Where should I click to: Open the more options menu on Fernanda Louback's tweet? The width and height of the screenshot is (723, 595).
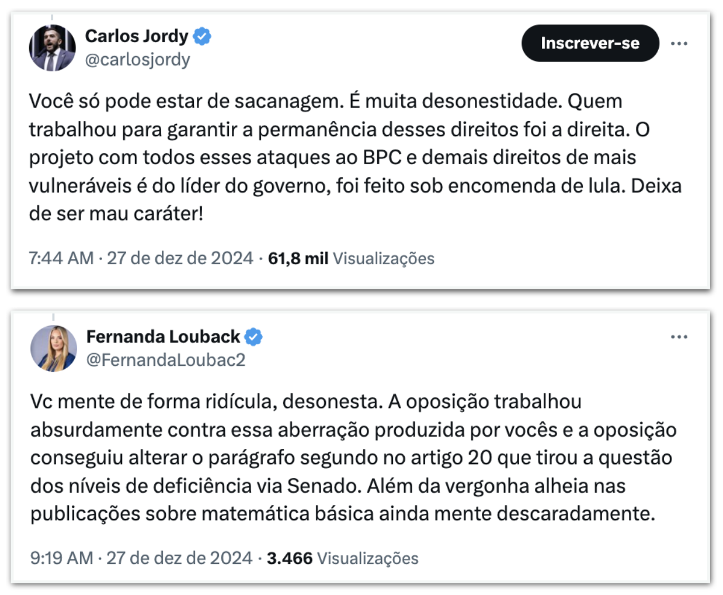pos(679,337)
